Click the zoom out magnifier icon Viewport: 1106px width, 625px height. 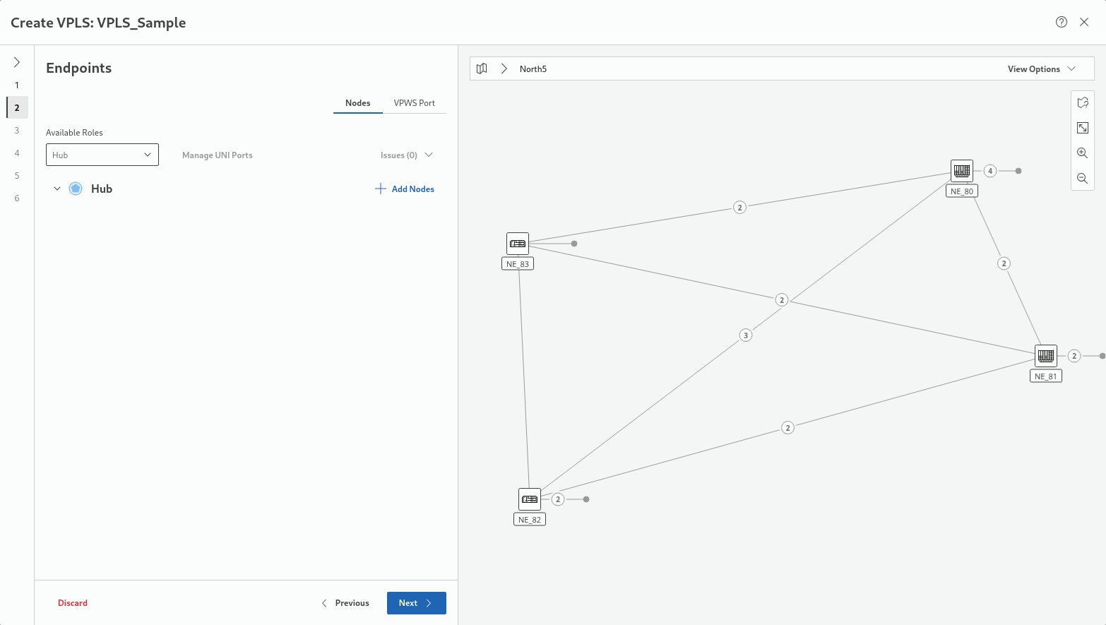[x=1082, y=179]
